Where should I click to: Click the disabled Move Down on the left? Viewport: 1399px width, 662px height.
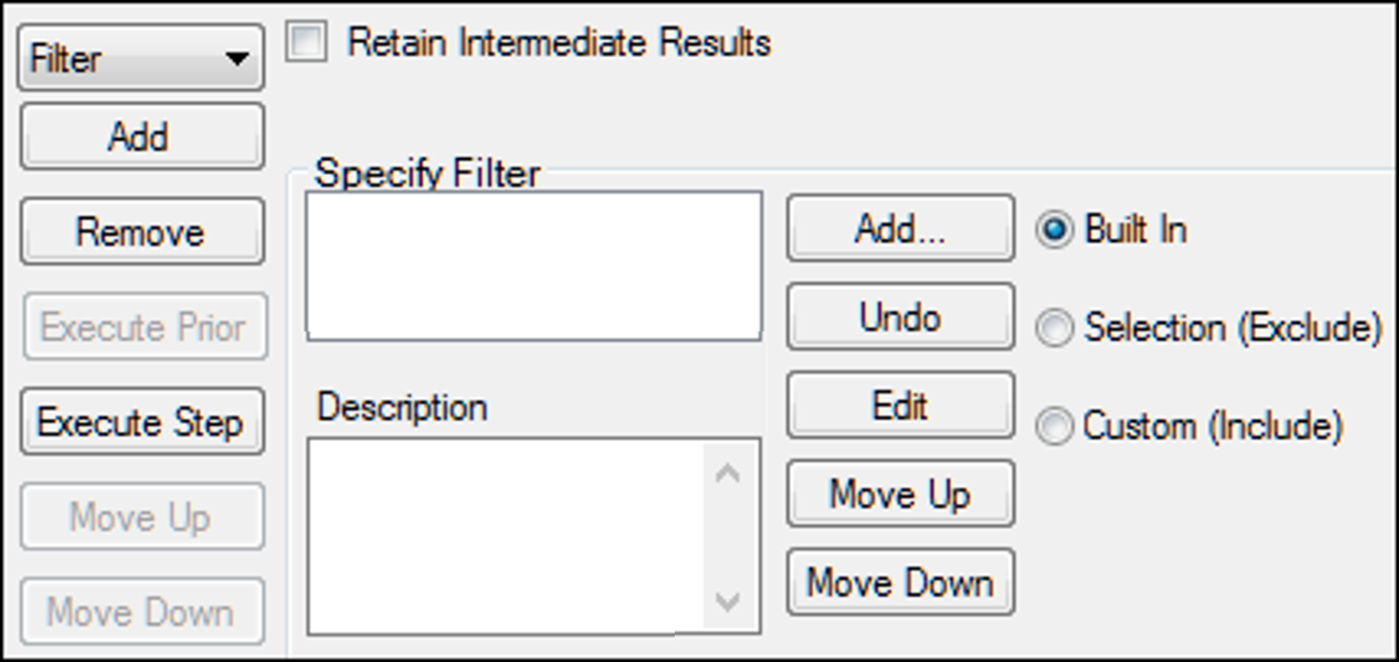pos(141,612)
